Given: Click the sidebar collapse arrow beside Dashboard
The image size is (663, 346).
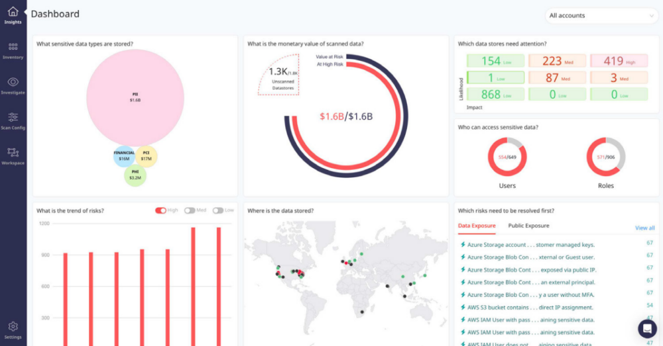Looking at the screenshot, I should click(25, 13).
